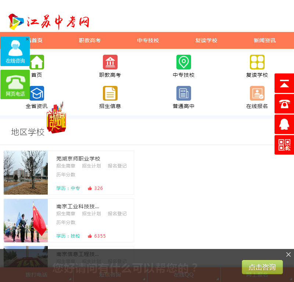Open 报名登记 for 南京工业科技技...
Viewport: 294px width, 282px height.
tap(117, 214)
